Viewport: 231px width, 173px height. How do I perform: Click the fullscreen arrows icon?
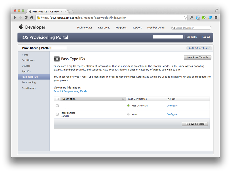pyautogui.click(x=216, y=10)
